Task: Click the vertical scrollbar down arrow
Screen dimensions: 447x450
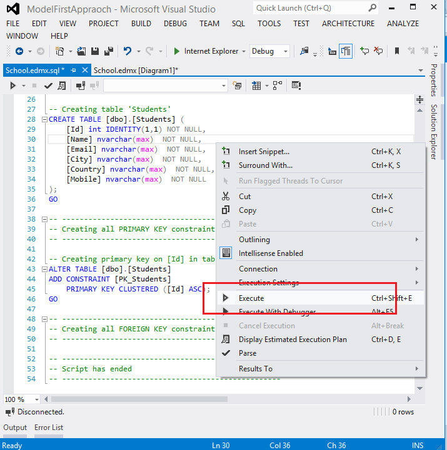Action: tap(419, 388)
